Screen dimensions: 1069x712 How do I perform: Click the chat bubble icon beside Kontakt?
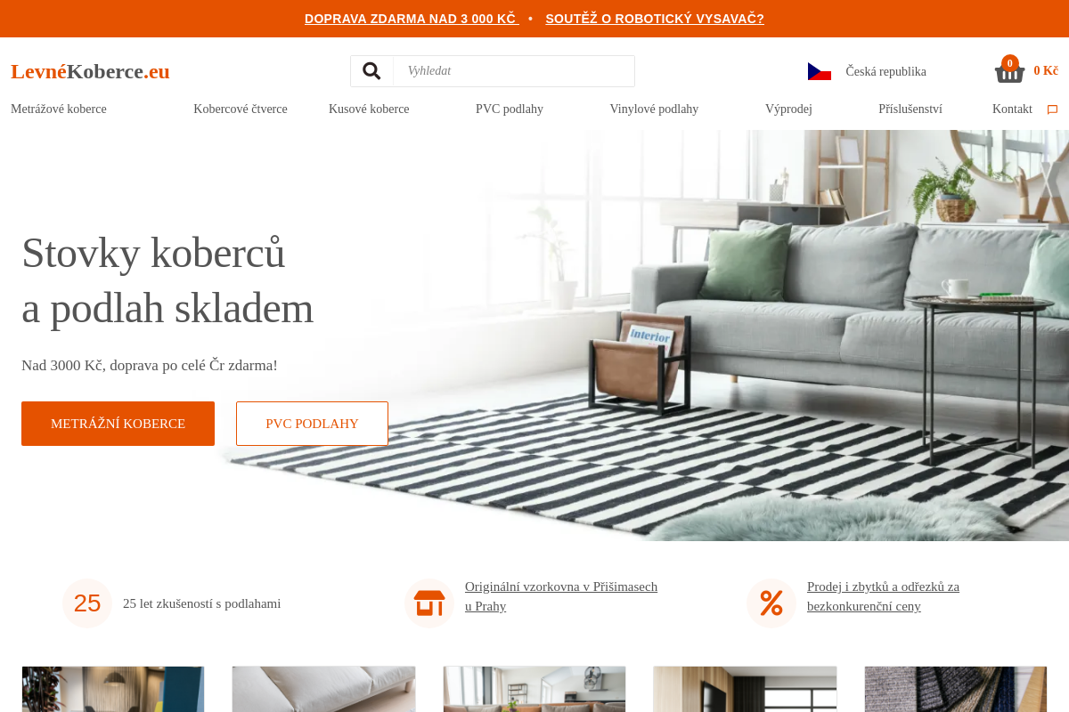(1052, 109)
